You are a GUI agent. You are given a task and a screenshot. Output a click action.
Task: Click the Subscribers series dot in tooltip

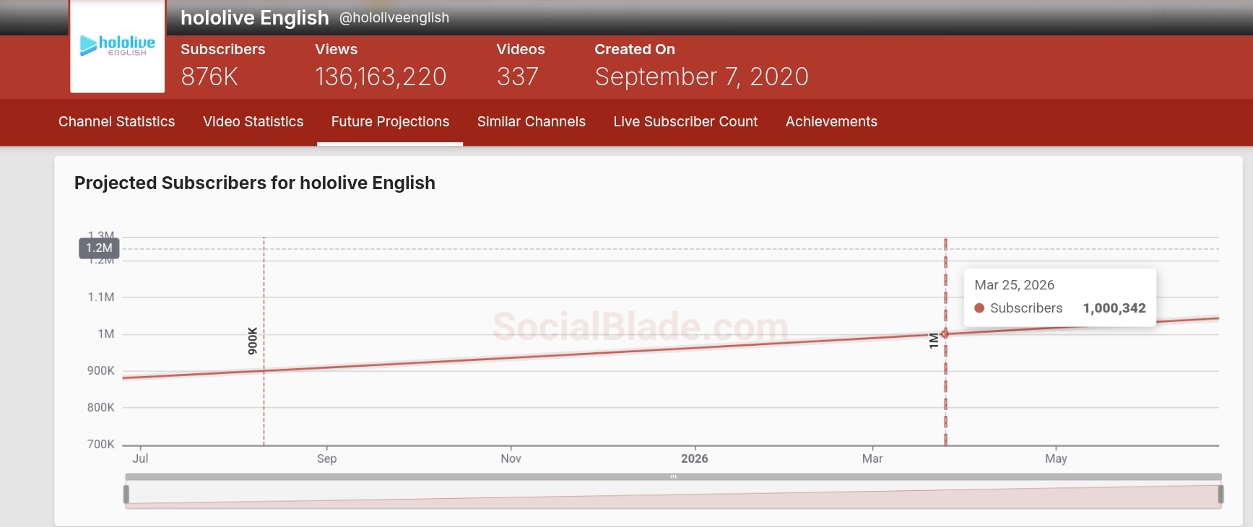click(979, 308)
